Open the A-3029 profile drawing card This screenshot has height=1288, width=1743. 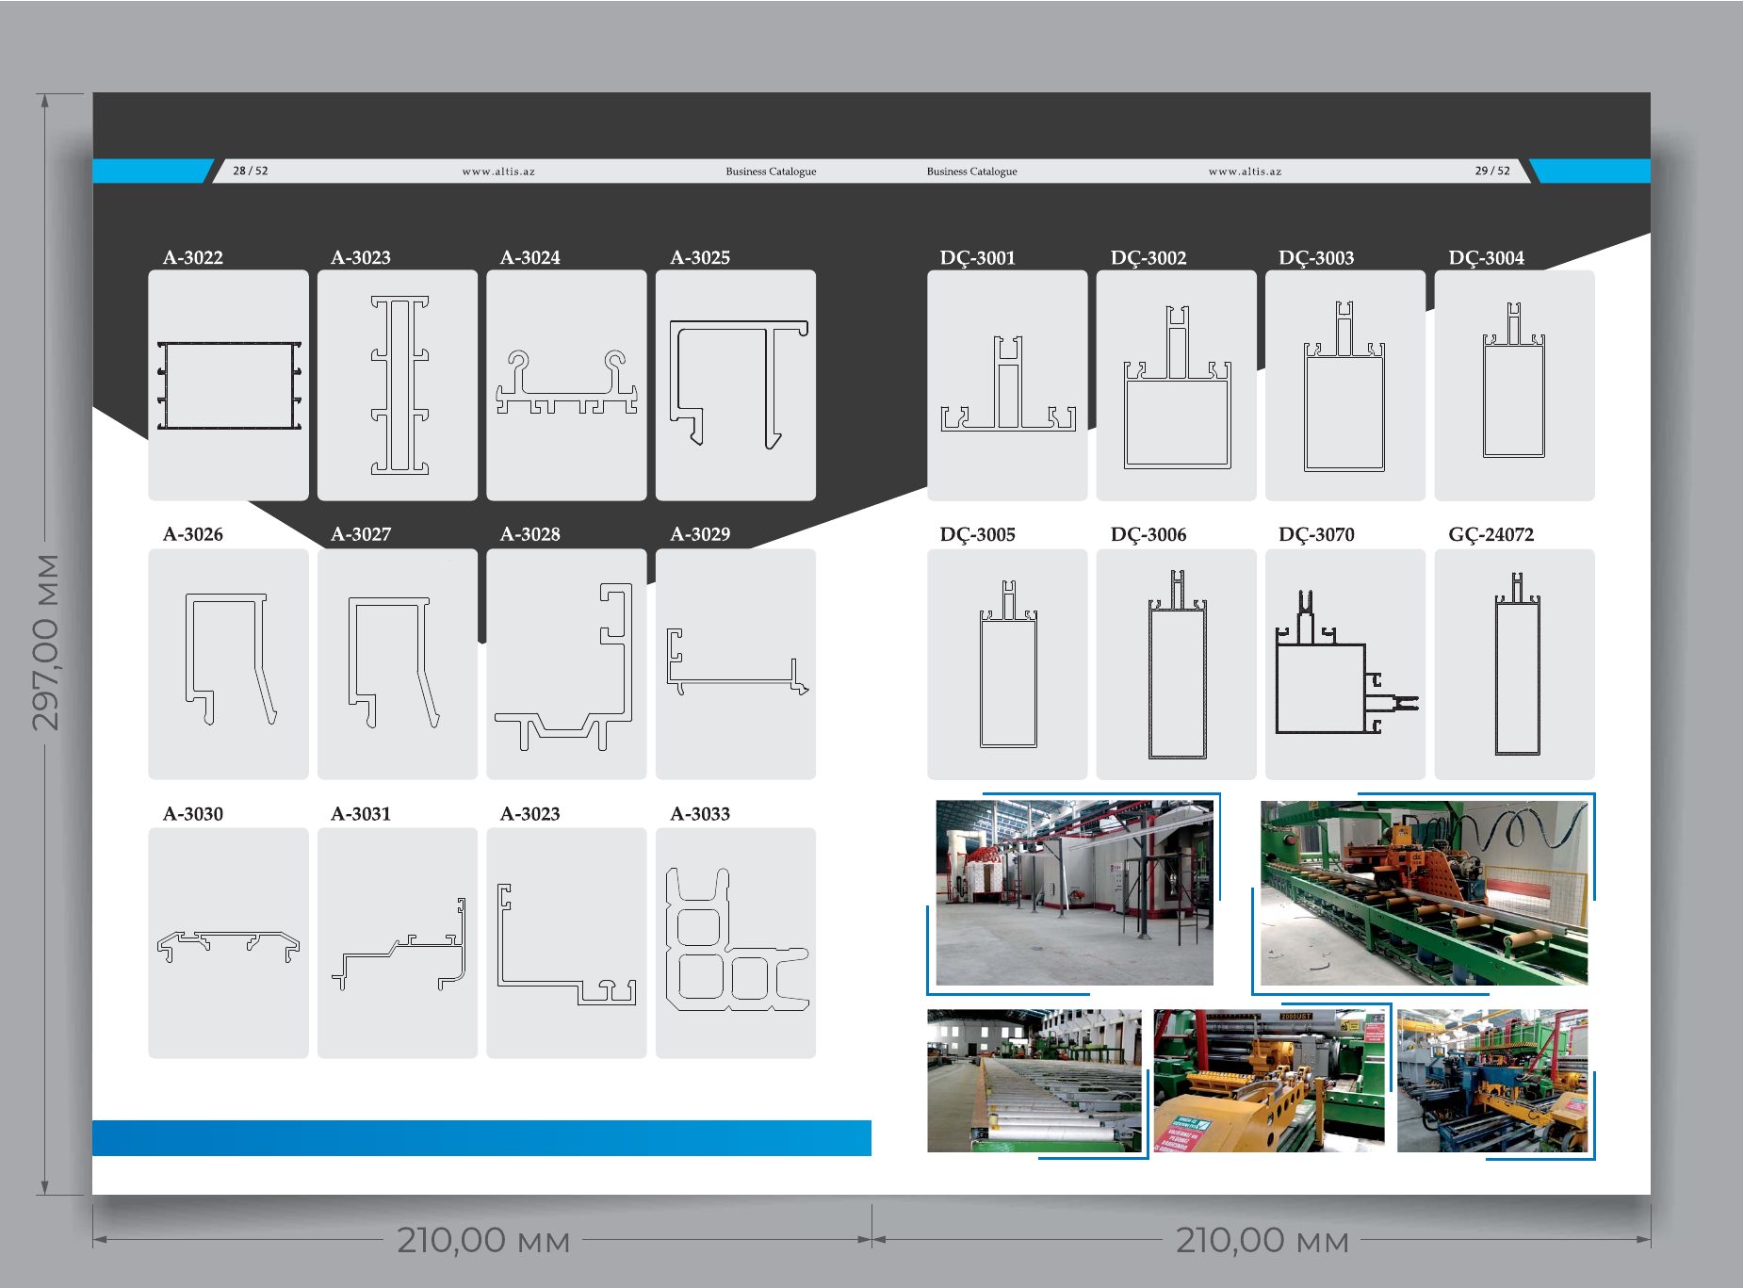736,664
